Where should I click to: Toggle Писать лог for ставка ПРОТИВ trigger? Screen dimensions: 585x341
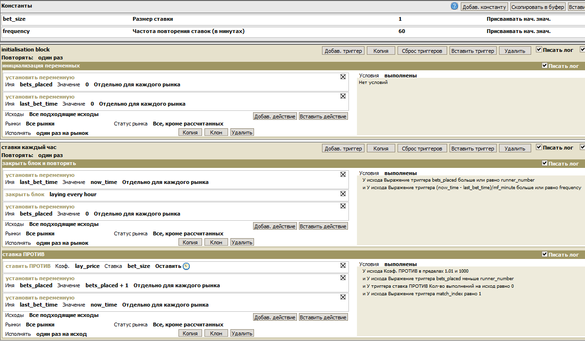pos(545,254)
